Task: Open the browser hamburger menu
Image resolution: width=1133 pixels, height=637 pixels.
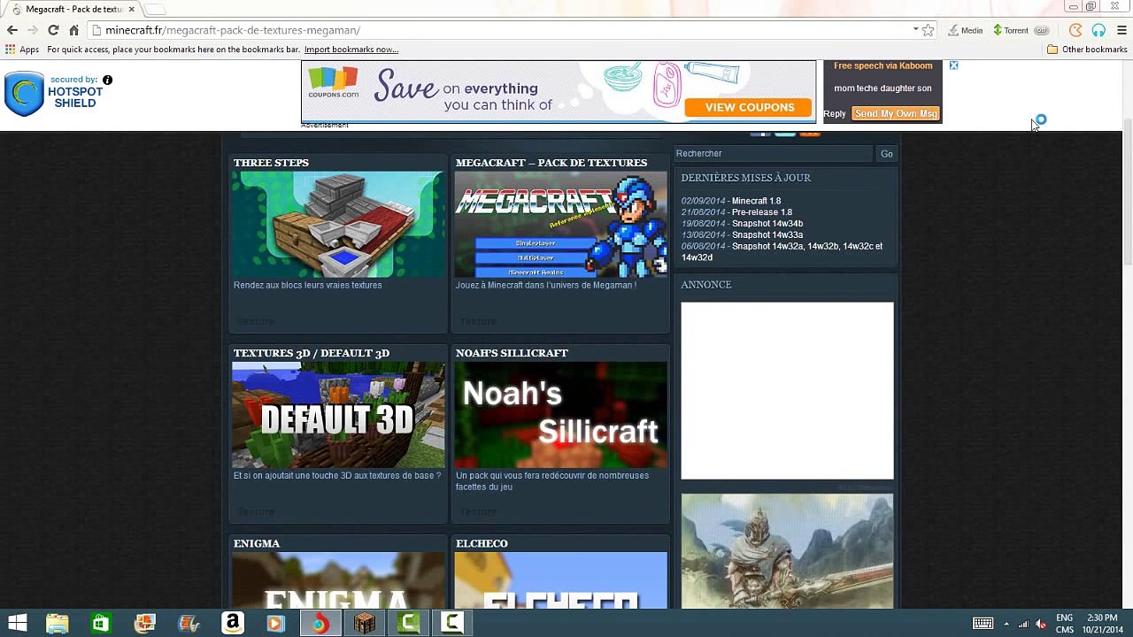Action: click(1121, 30)
